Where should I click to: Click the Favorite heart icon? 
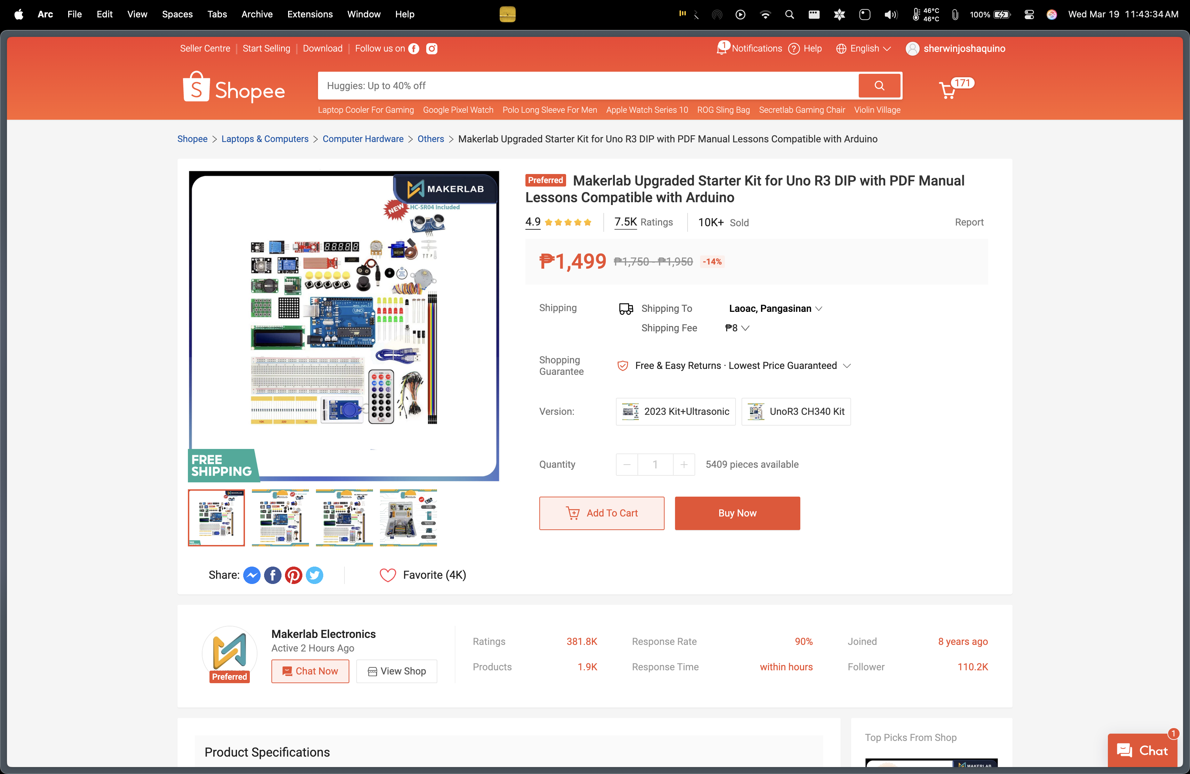click(388, 576)
